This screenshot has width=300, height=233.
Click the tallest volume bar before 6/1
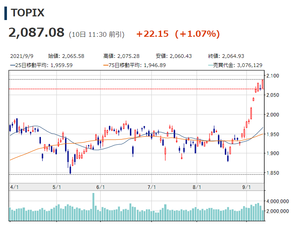(x=93, y=207)
